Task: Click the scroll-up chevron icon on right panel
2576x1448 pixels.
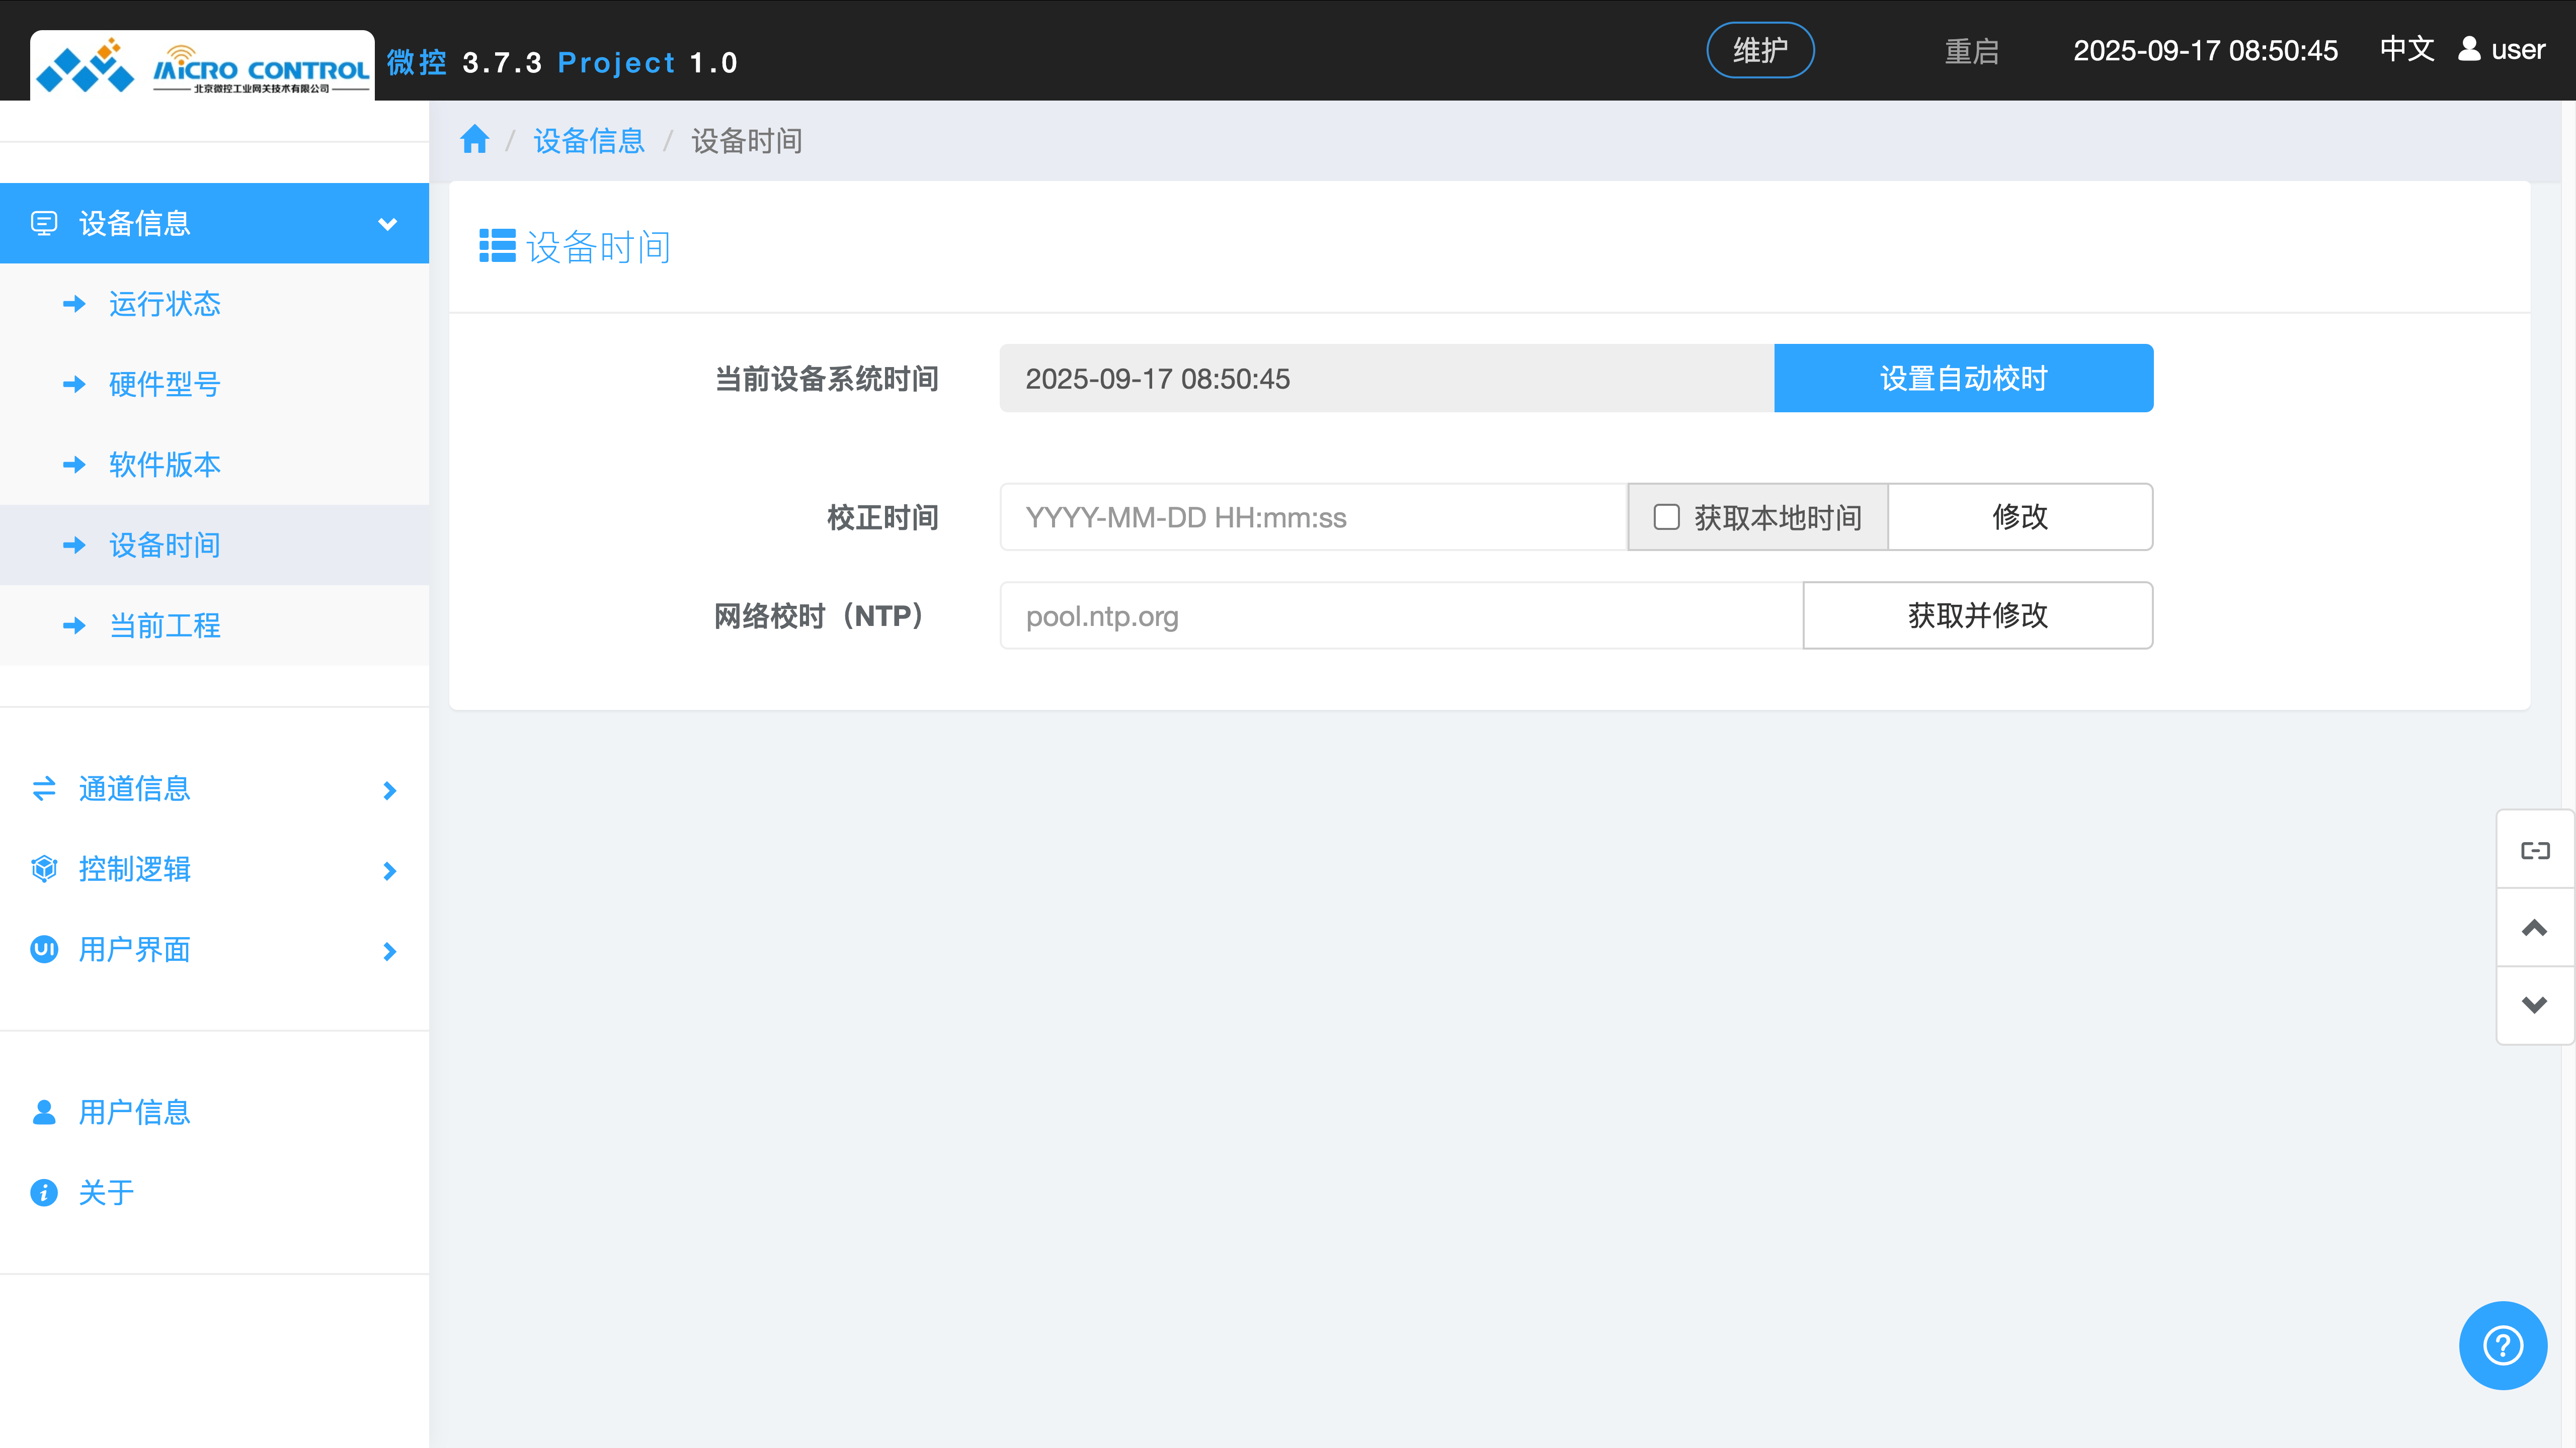Action: tap(2534, 928)
